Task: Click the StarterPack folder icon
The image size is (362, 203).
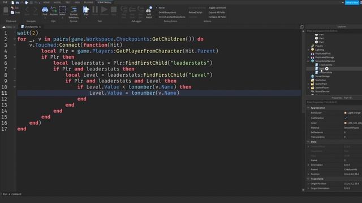Action: tap(312, 84)
